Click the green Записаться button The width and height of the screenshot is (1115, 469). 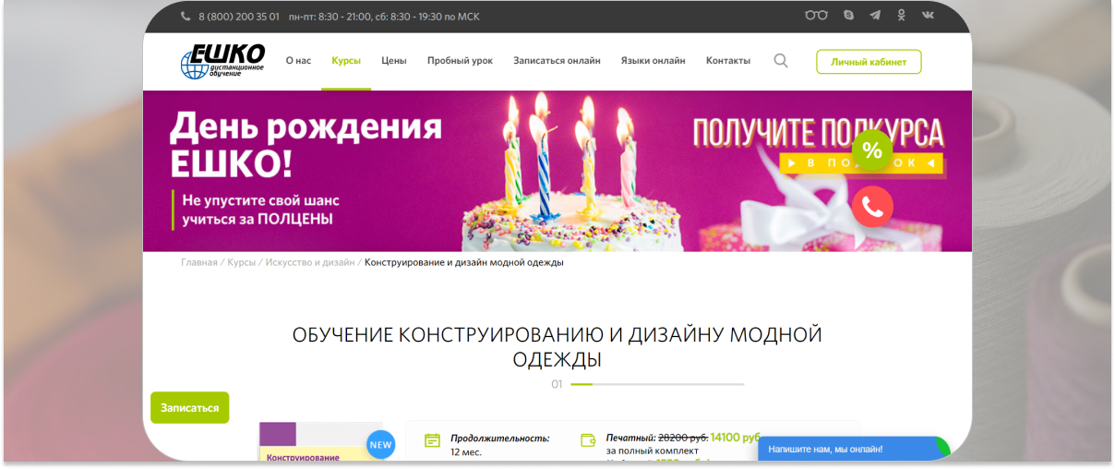coord(190,407)
